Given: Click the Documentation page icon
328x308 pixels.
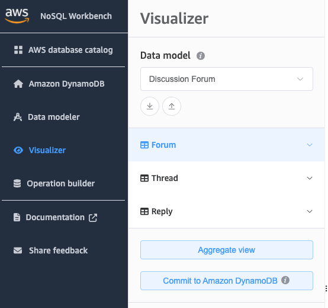Looking at the screenshot, I should 17,217.
